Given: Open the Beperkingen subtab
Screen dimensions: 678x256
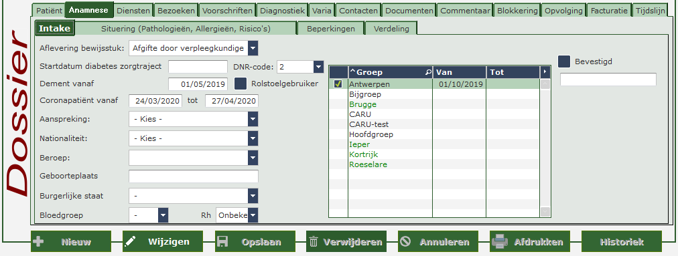Looking at the screenshot, I should pyautogui.click(x=331, y=29).
